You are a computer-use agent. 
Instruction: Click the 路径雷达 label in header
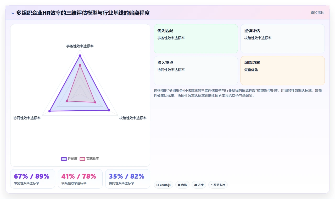click(317, 13)
